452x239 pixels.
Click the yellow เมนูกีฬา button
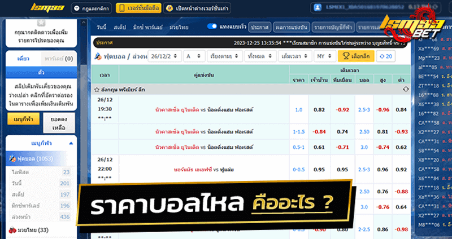coord(23,119)
